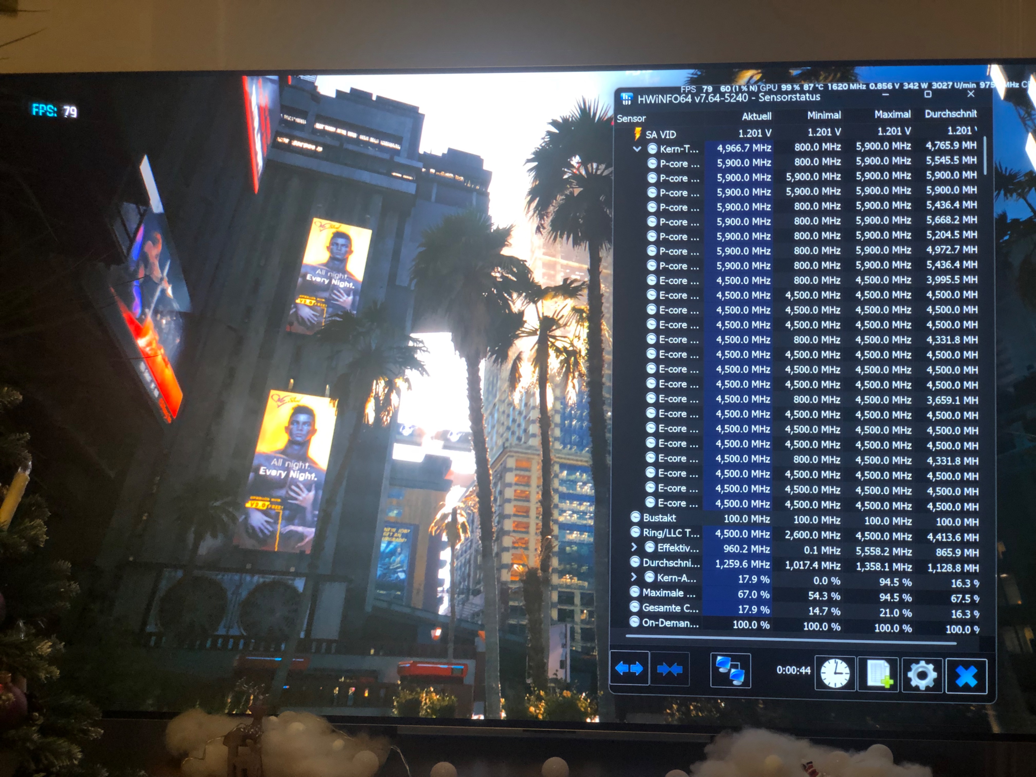Reset the elapsed time clock icon
The height and width of the screenshot is (777, 1036).
coord(835,673)
